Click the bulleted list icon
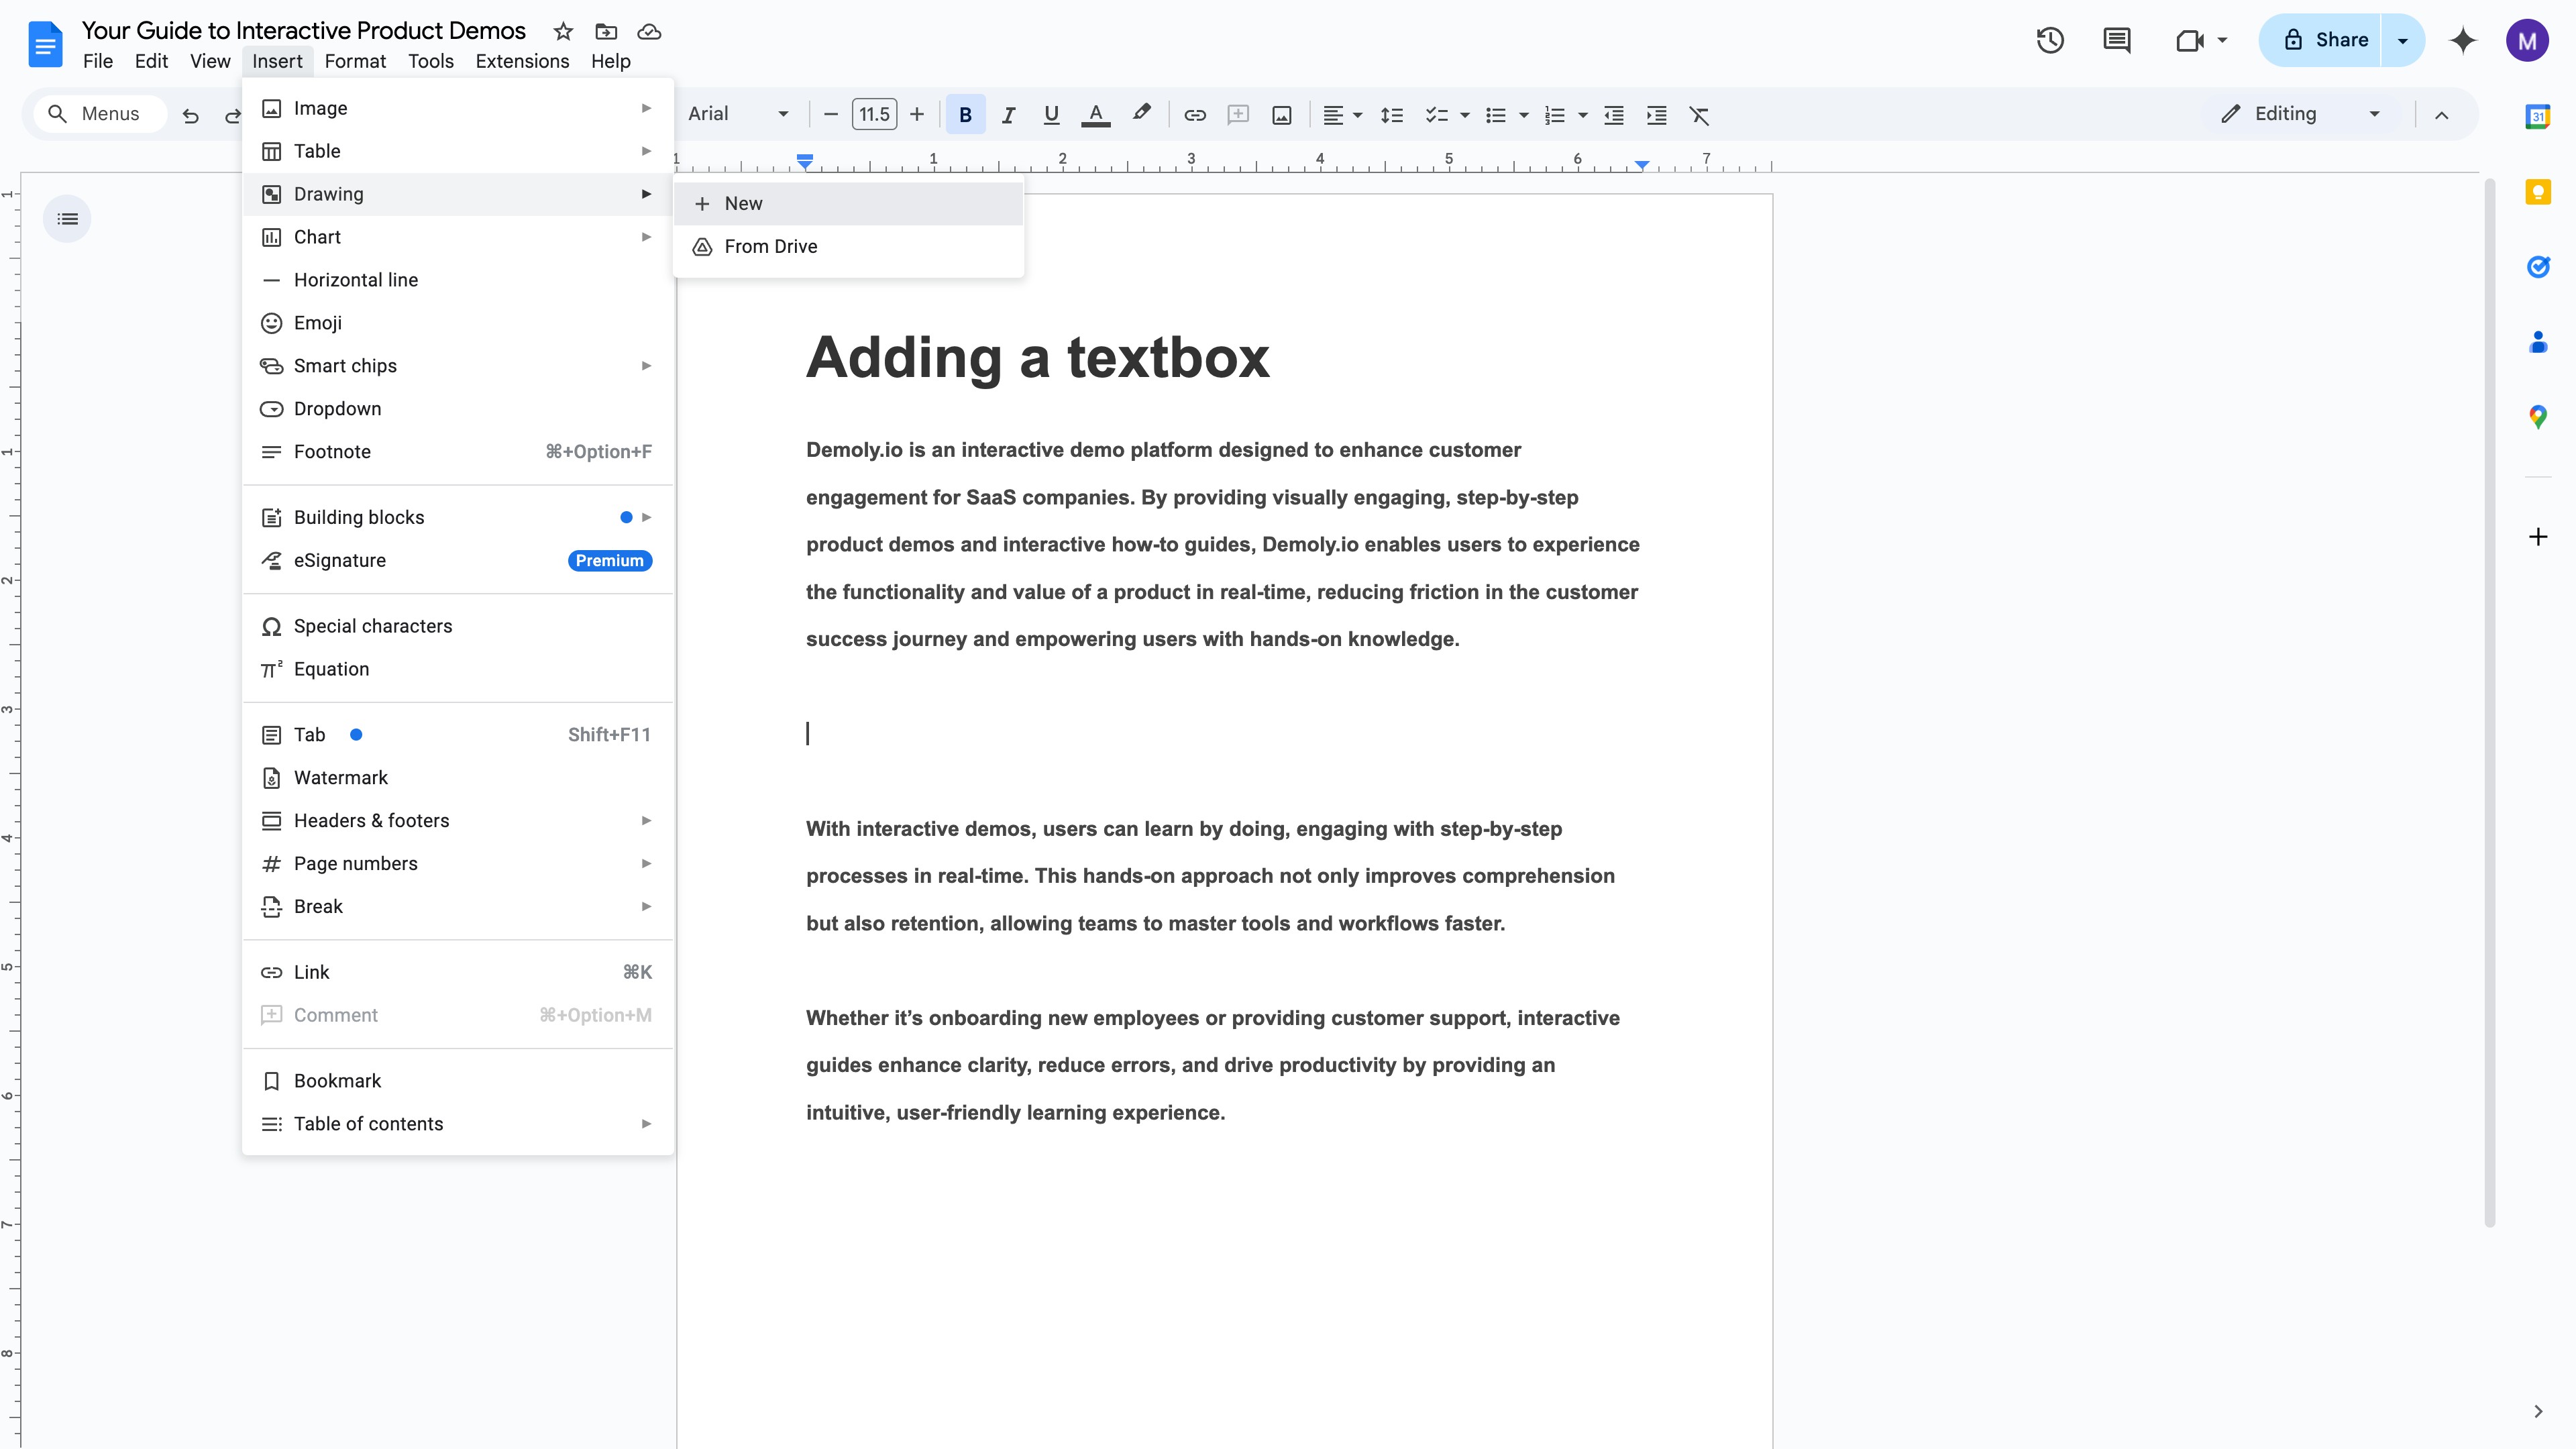 (1496, 115)
